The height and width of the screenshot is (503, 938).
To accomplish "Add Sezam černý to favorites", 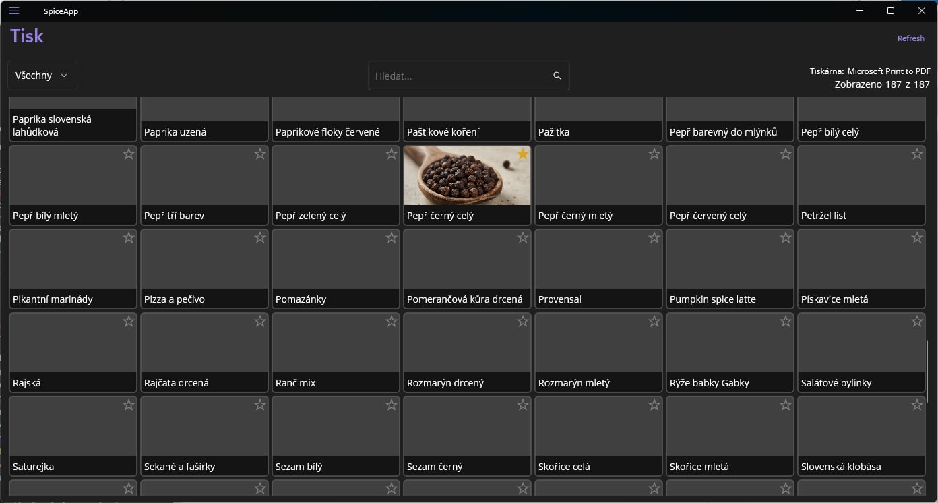I will click(522, 405).
